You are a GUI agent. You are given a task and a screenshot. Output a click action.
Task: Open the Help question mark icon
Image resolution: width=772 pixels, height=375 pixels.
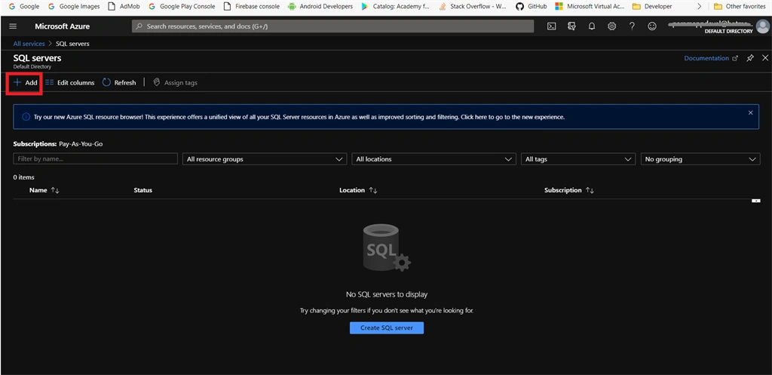click(633, 26)
